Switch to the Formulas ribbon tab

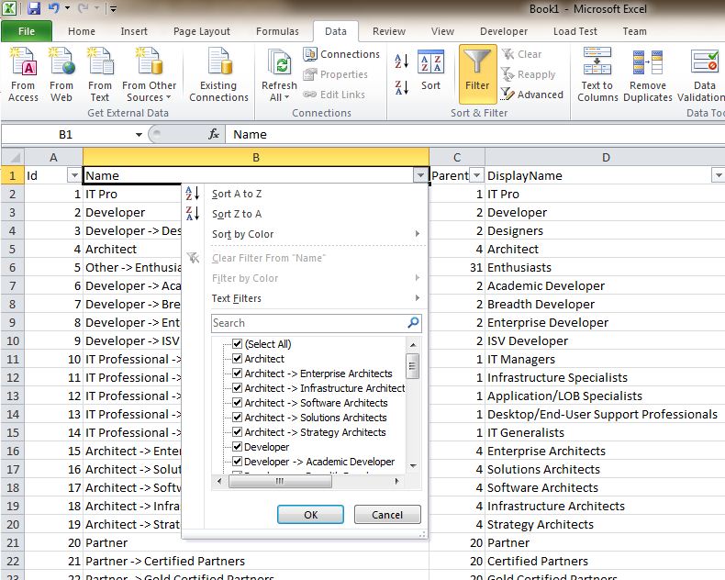pos(277,31)
